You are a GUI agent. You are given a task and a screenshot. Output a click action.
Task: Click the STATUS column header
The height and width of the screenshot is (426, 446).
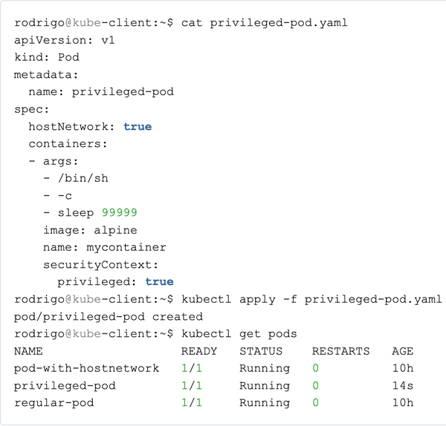click(x=261, y=351)
